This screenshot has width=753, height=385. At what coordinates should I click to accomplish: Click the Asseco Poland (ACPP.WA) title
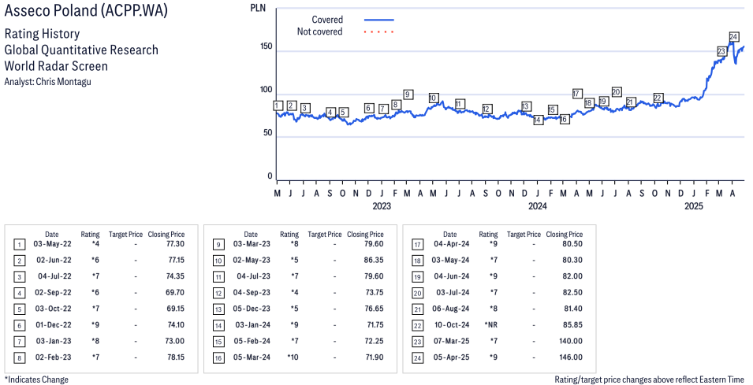click(x=86, y=10)
